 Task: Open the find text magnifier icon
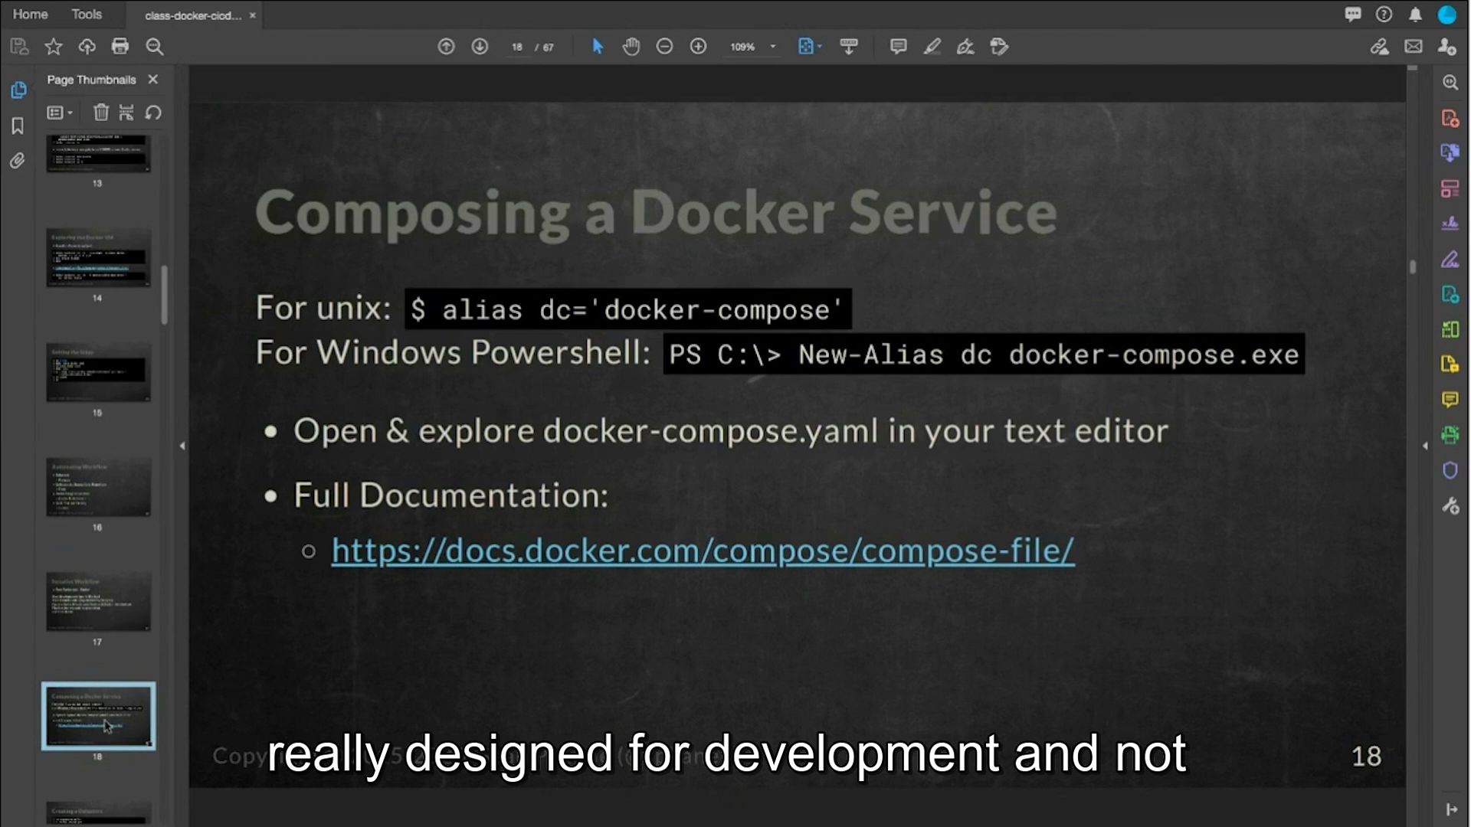[x=155, y=47]
